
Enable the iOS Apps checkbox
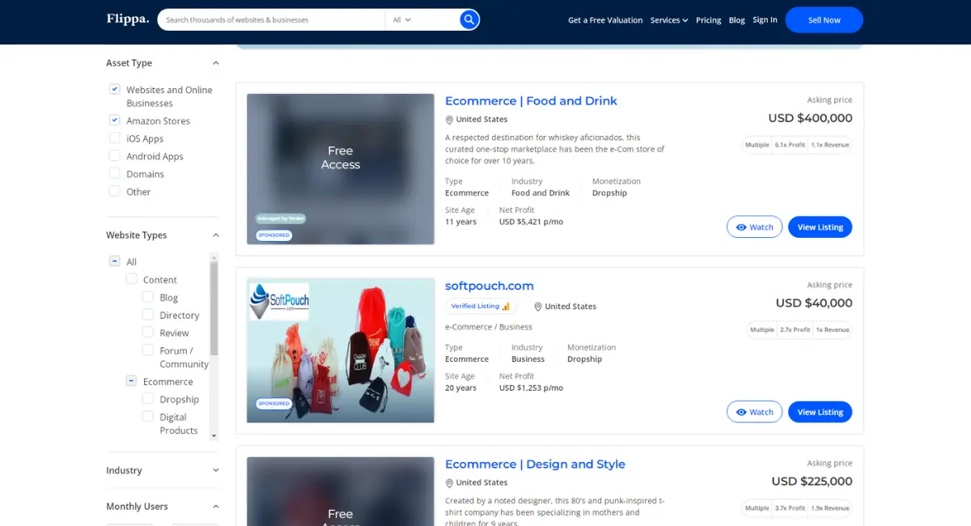coord(115,138)
